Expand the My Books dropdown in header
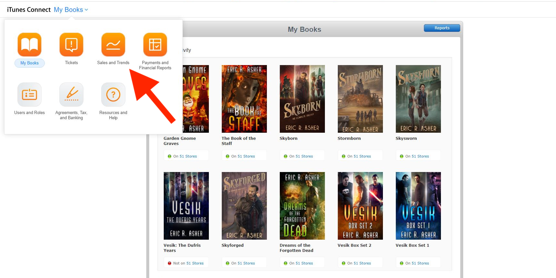Image resolution: width=556 pixels, height=278 pixels. (71, 10)
